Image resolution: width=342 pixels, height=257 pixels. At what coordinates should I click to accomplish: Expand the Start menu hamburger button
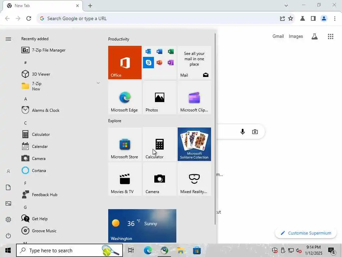tap(8, 39)
